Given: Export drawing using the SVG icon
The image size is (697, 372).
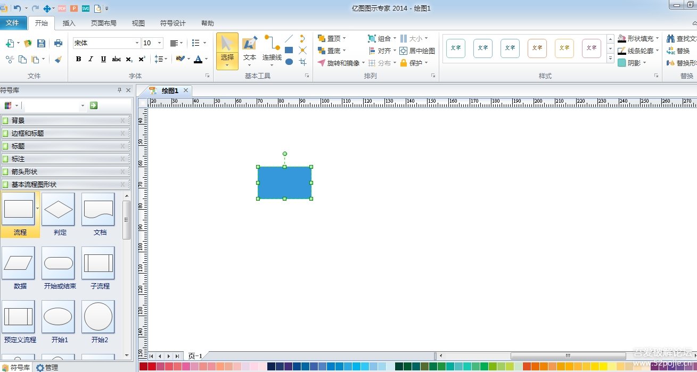Looking at the screenshot, I should [x=86, y=9].
